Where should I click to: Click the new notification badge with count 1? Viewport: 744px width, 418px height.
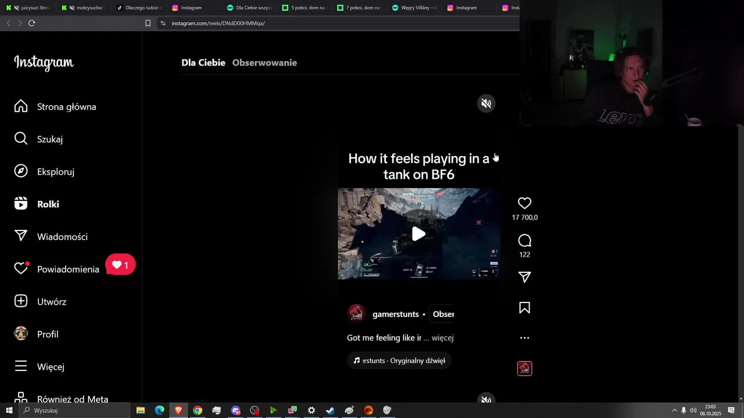[121, 265]
